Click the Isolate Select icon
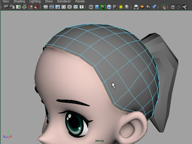The image size is (192, 144). tap(163, 7)
